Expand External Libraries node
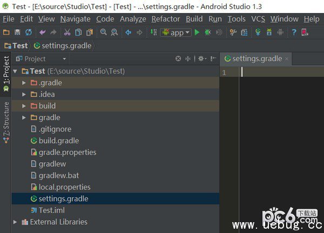The height and width of the screenshot is (233, 324). click(15, 222)
